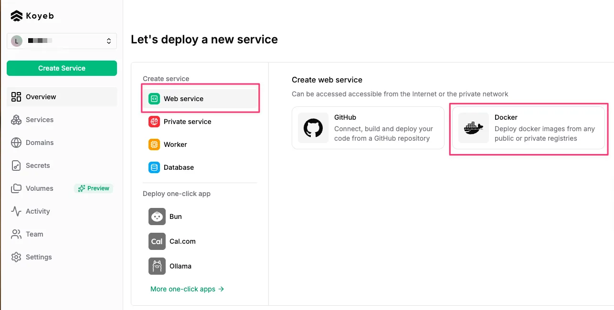Choose the Docker deployment card
Screen dimensions: 614x310
point(529,128)
